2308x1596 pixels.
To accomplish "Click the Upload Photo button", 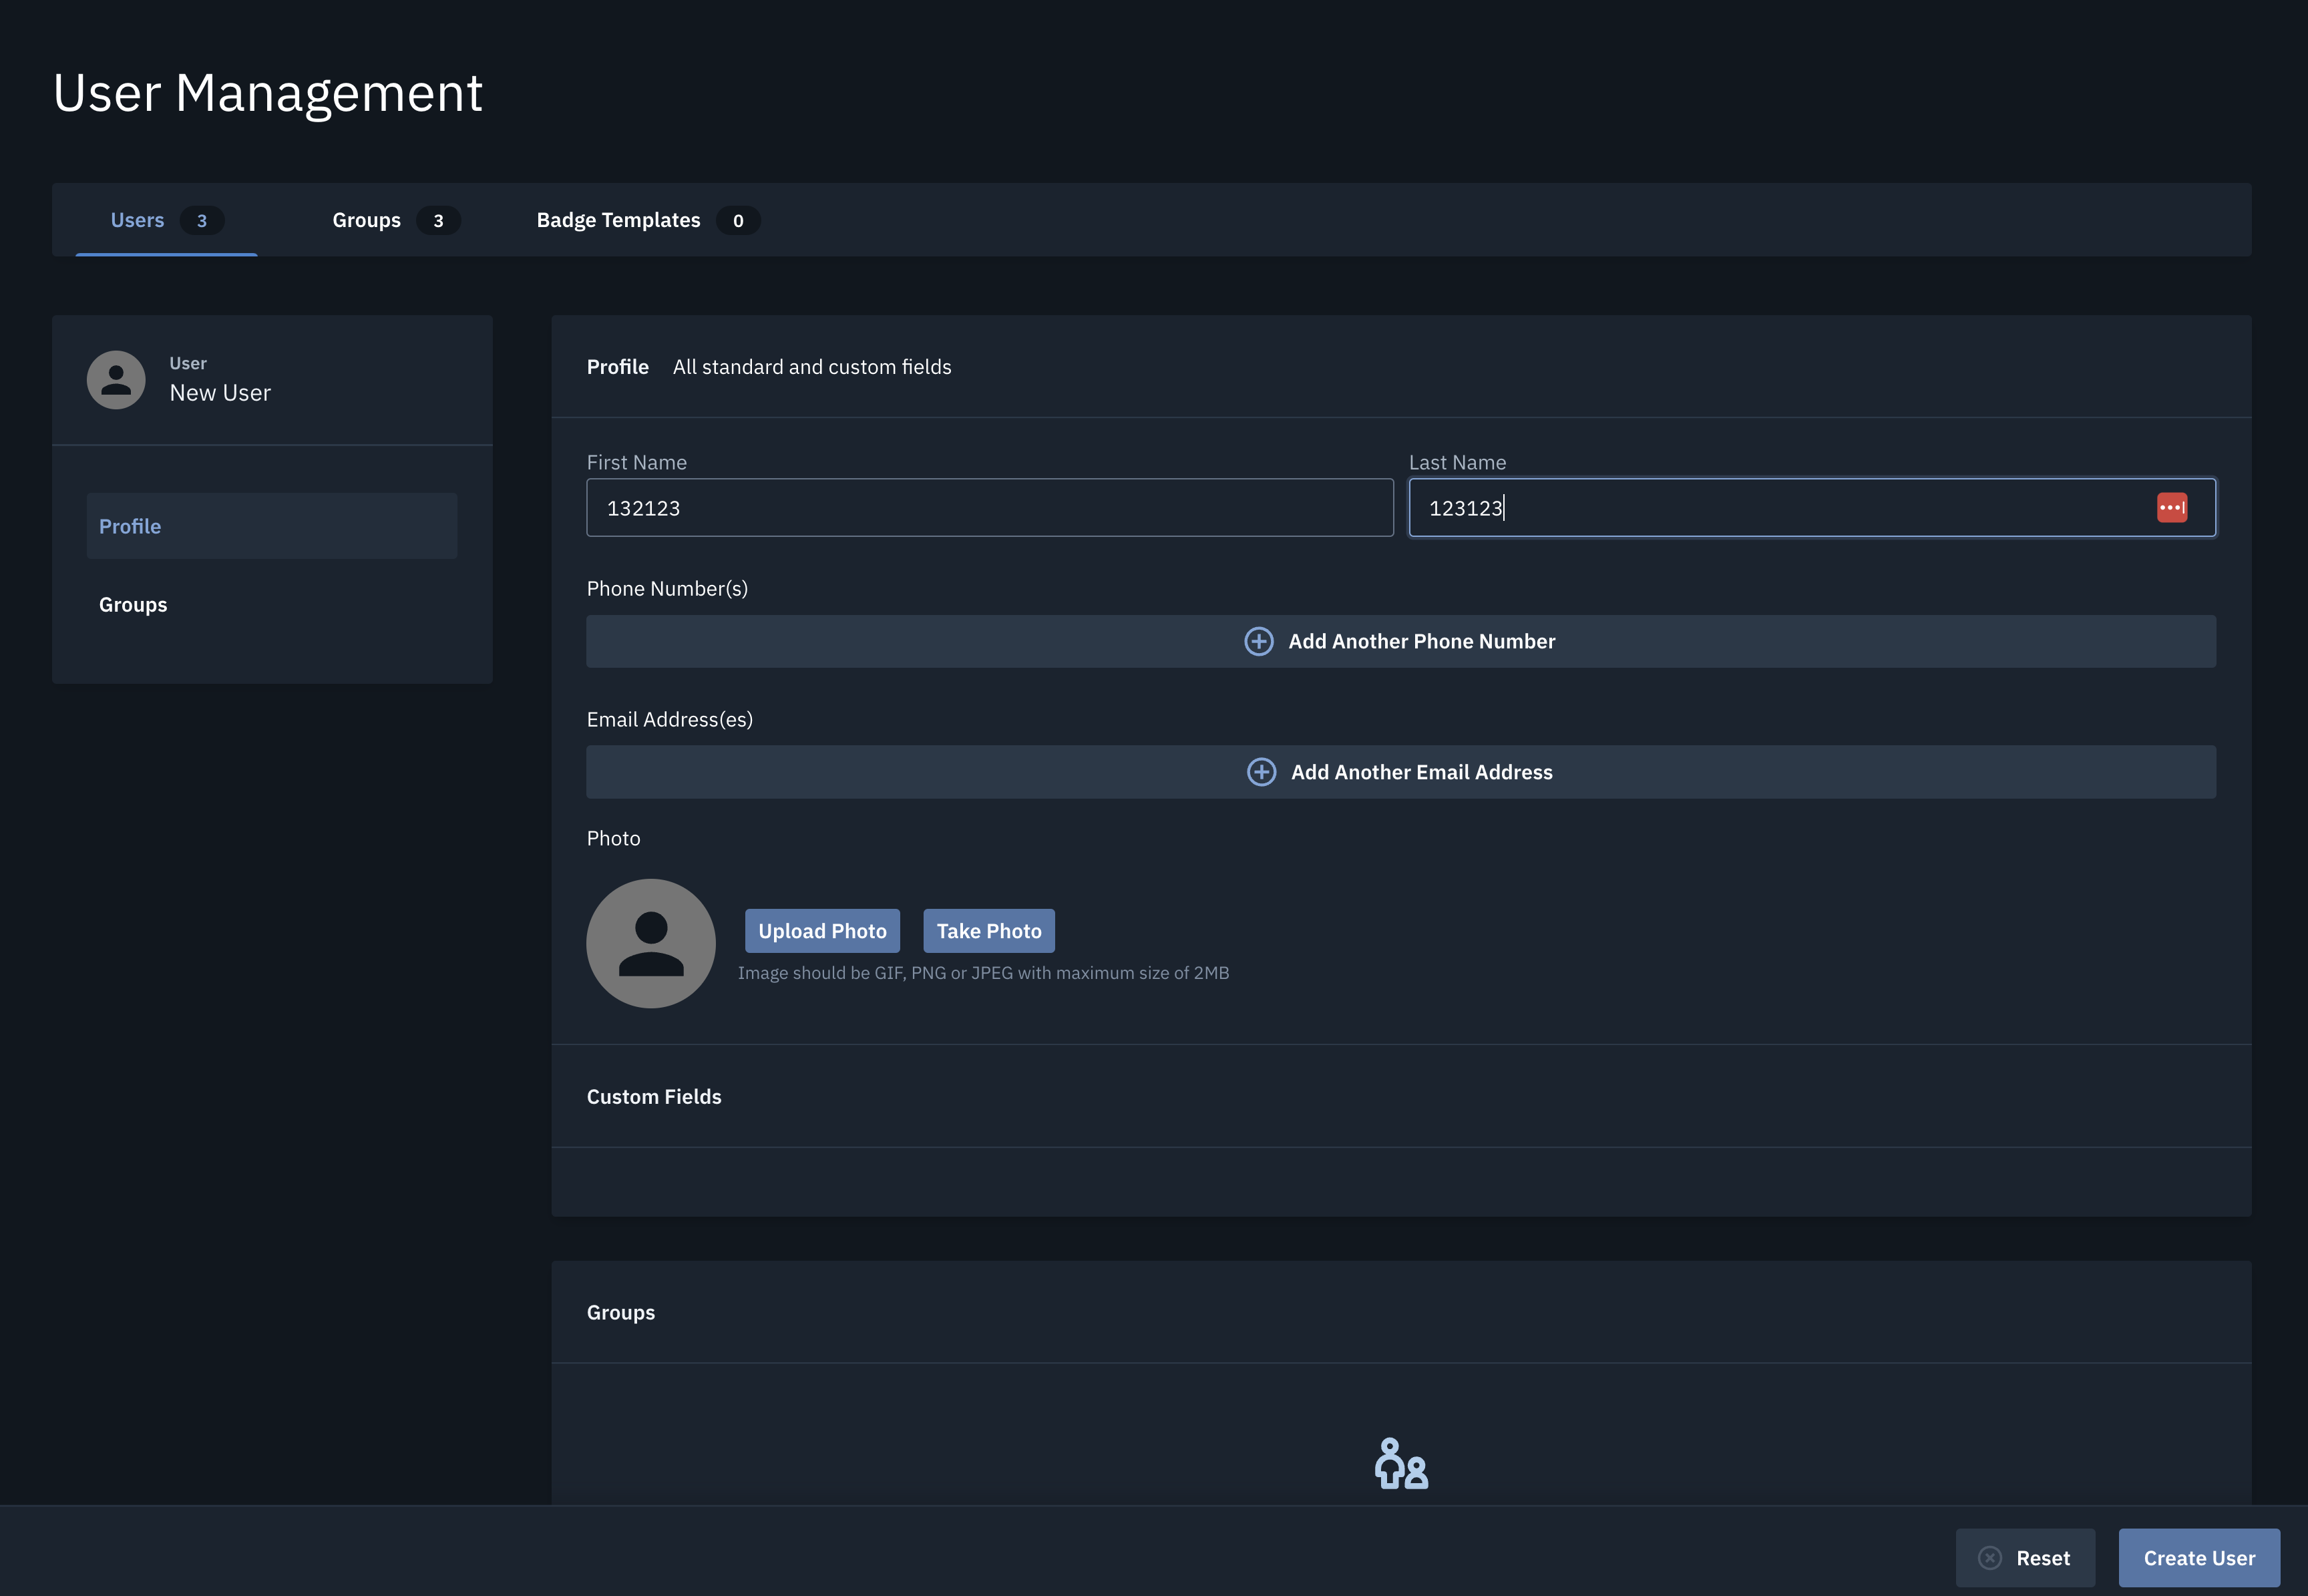I will [x=822, y=930].
